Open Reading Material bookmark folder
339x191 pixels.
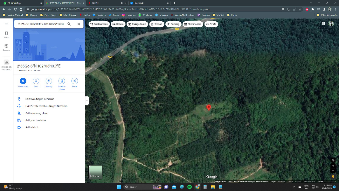(13, 15)
